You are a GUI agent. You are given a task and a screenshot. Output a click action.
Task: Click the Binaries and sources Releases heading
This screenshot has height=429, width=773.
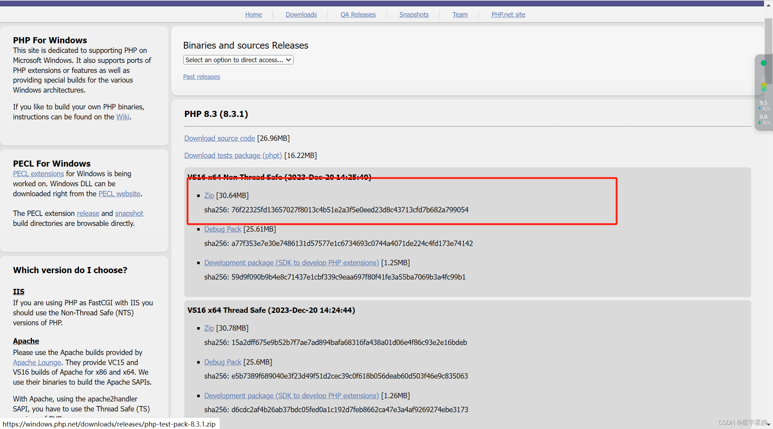pos(245,45)
